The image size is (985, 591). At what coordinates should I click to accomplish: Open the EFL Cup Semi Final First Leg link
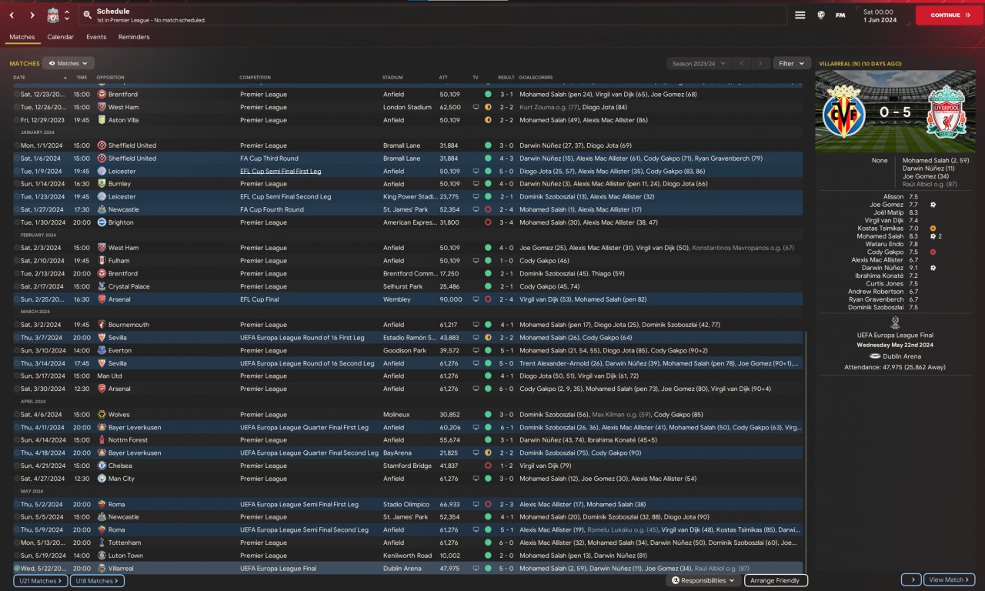click(281, 171)
